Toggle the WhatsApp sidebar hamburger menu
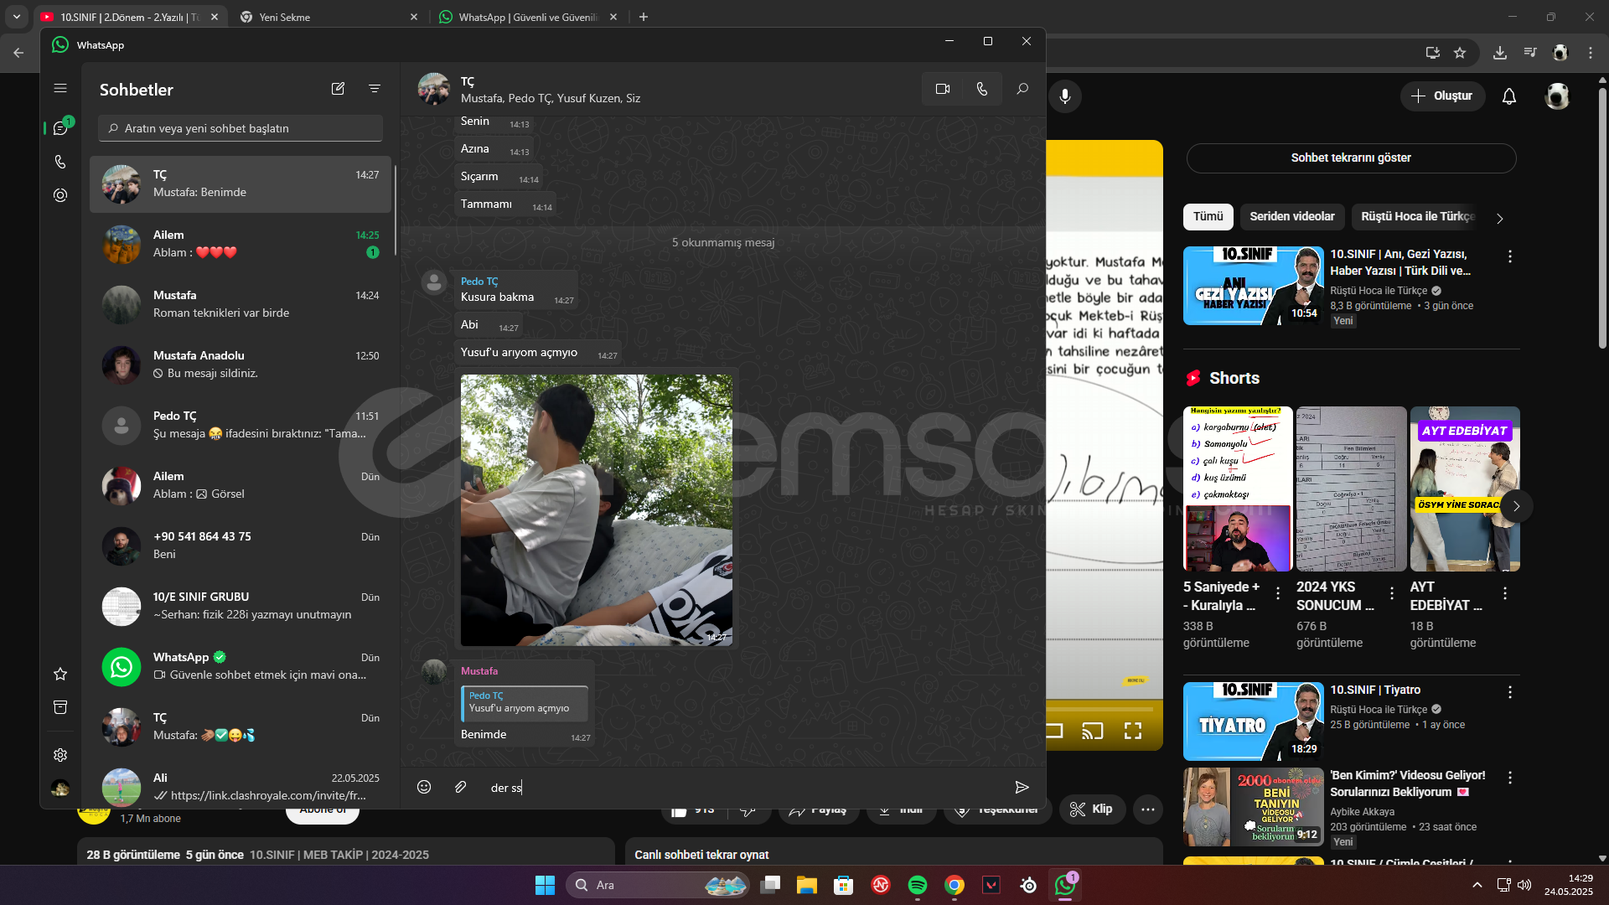1609x905 pixels. tap(60, 88)
